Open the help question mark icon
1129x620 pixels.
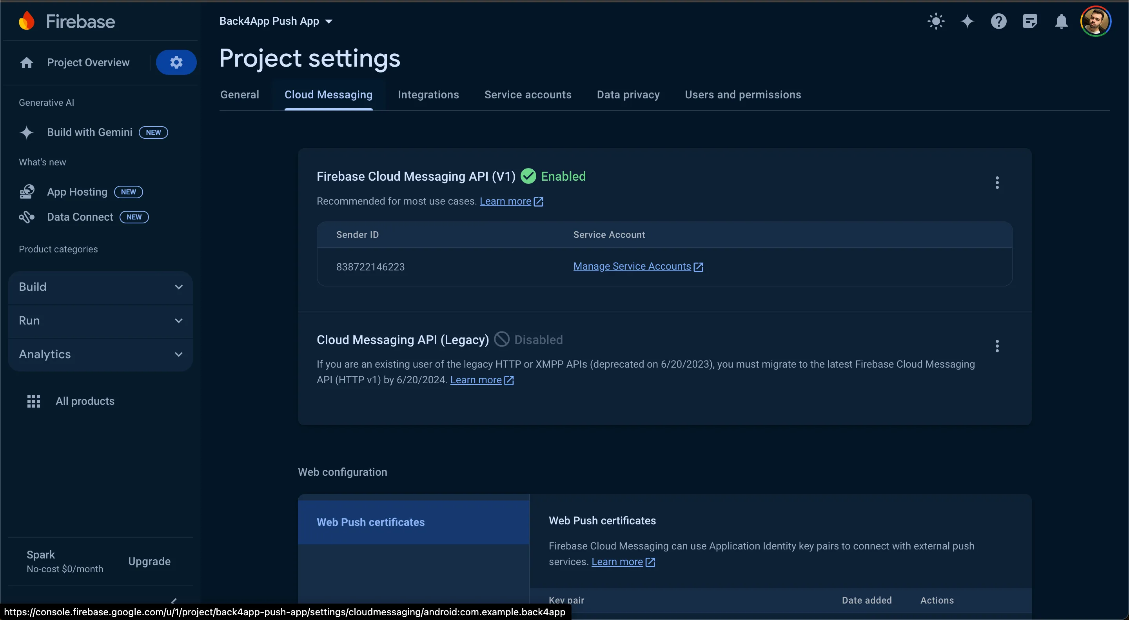(x=998, y=21)
